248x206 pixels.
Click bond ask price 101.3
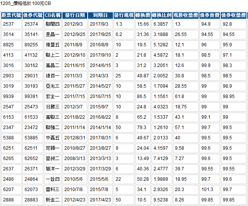tap(210, 190)
